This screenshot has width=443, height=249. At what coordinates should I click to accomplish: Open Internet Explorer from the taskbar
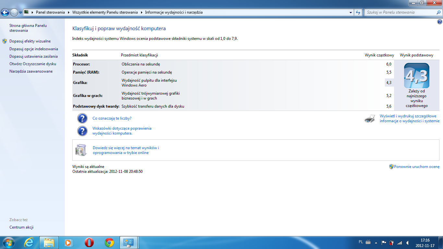coord(29,243)
